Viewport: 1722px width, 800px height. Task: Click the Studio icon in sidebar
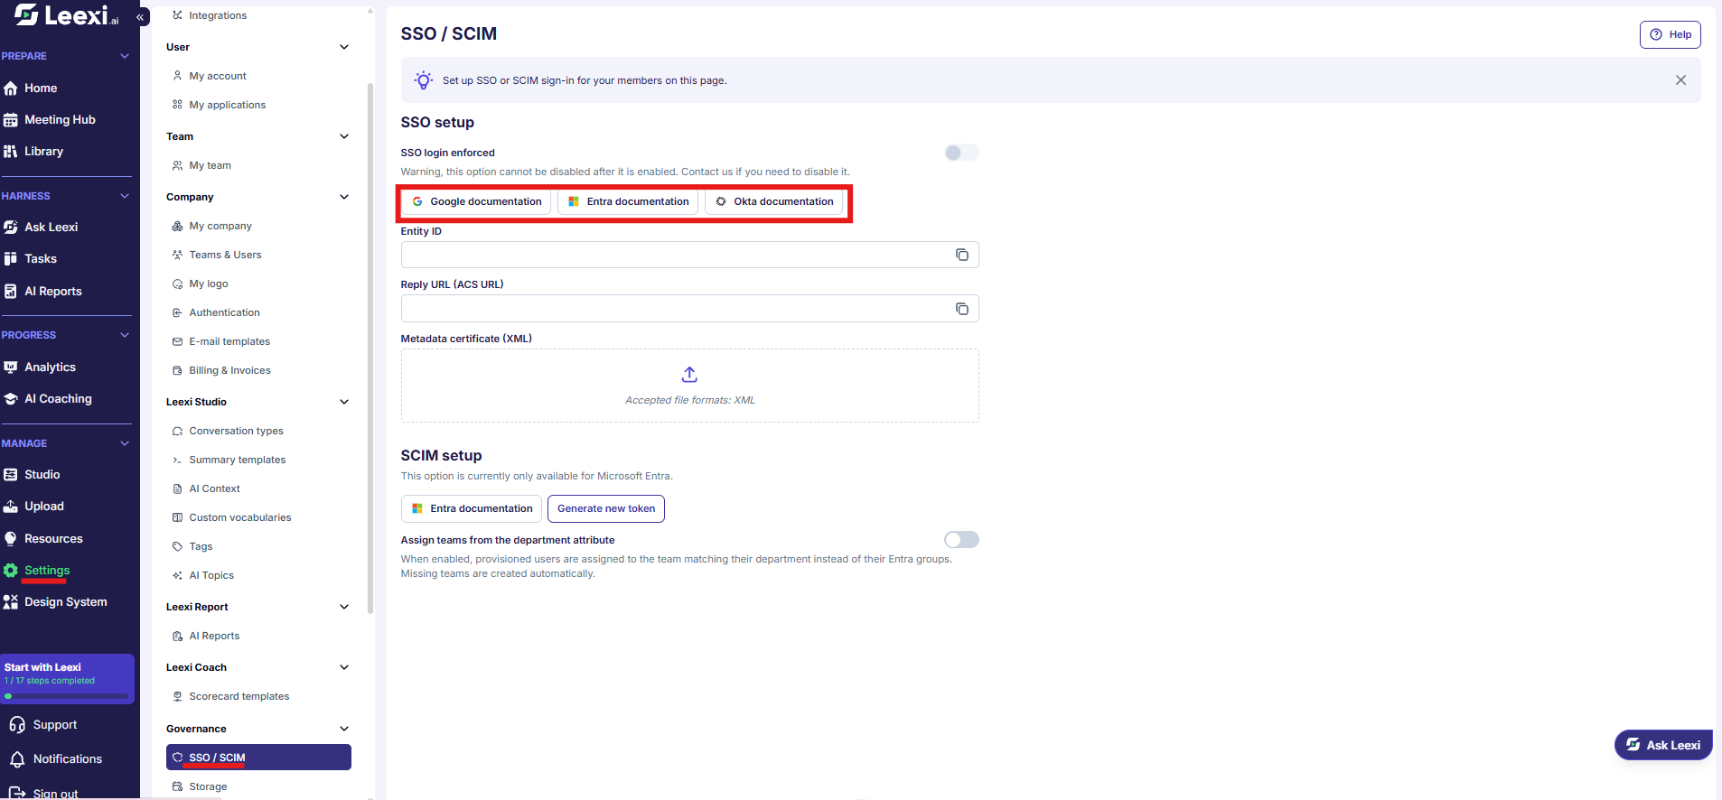tap(11, 475)
